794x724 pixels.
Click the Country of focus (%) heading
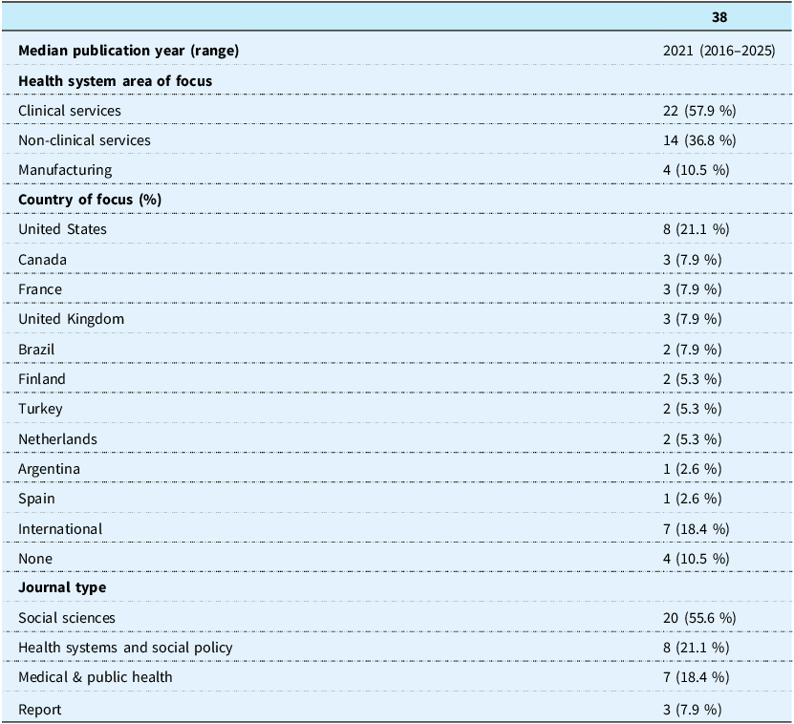point(90,200)
